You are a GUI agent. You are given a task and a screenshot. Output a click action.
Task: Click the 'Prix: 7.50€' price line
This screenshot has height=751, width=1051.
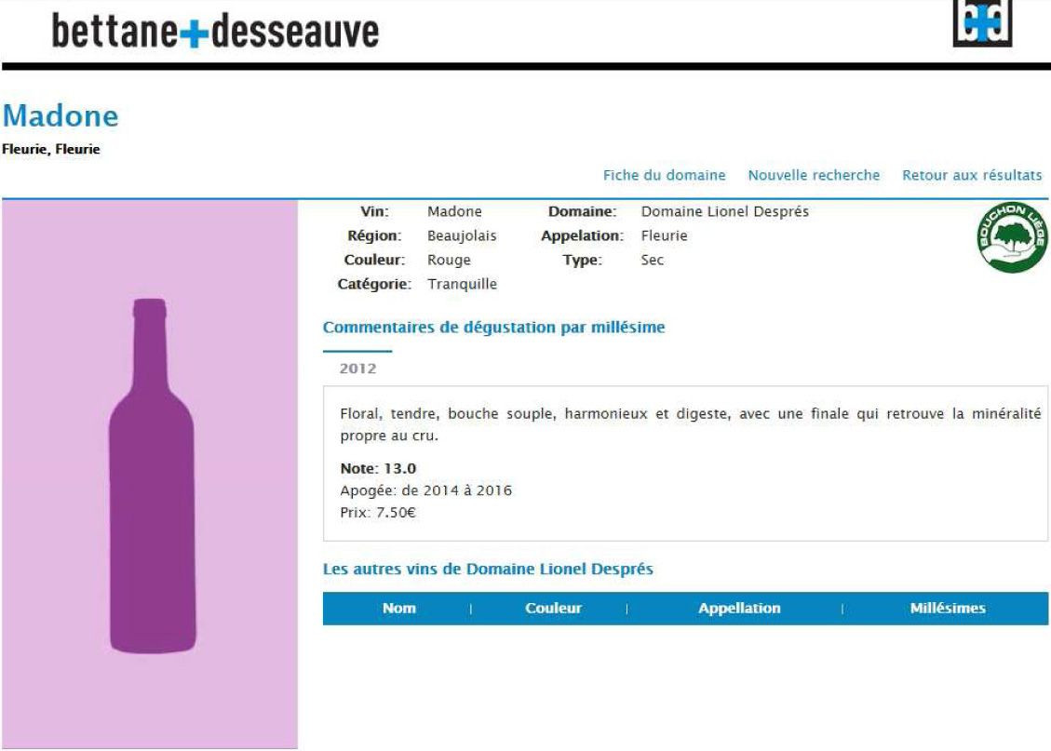tap(378, 513)
